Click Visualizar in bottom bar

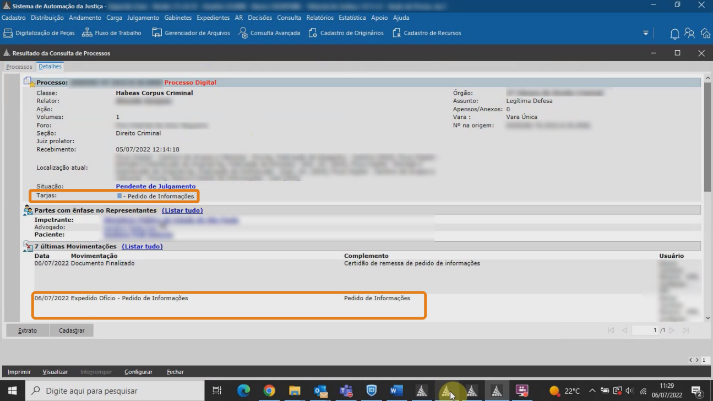[x=55, y=372]
